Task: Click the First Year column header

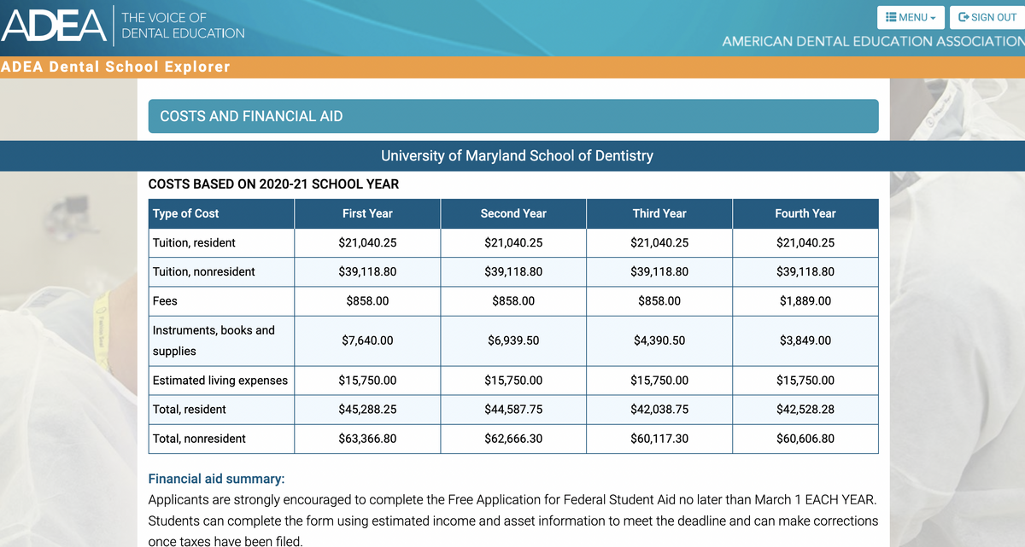Action: 367,213
